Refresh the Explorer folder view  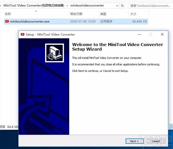click(122, 6)
